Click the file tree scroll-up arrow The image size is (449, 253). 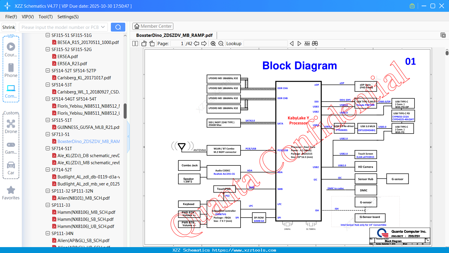[125, 35]
